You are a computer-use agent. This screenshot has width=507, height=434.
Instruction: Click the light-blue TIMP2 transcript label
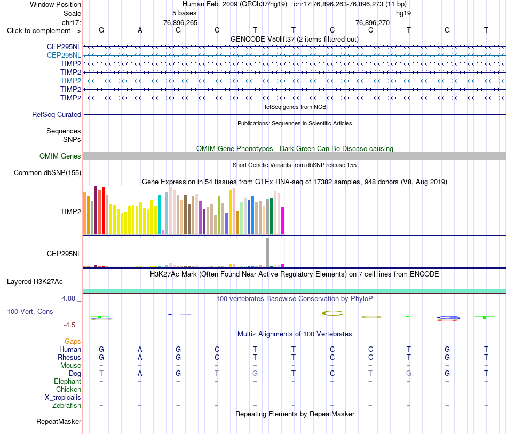click(x=71, y=81)
